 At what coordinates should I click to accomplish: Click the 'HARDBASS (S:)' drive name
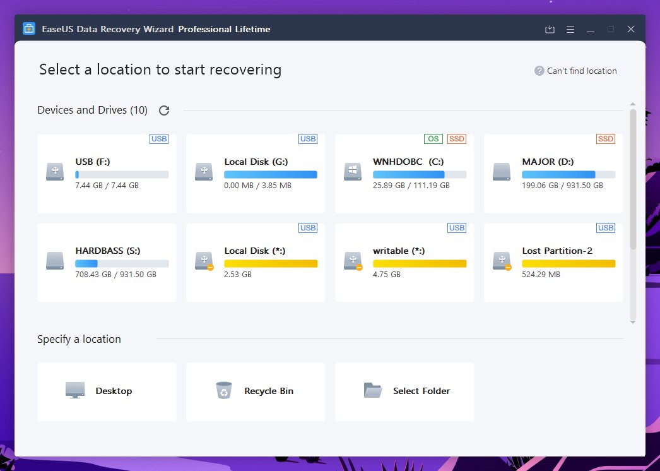108,251
